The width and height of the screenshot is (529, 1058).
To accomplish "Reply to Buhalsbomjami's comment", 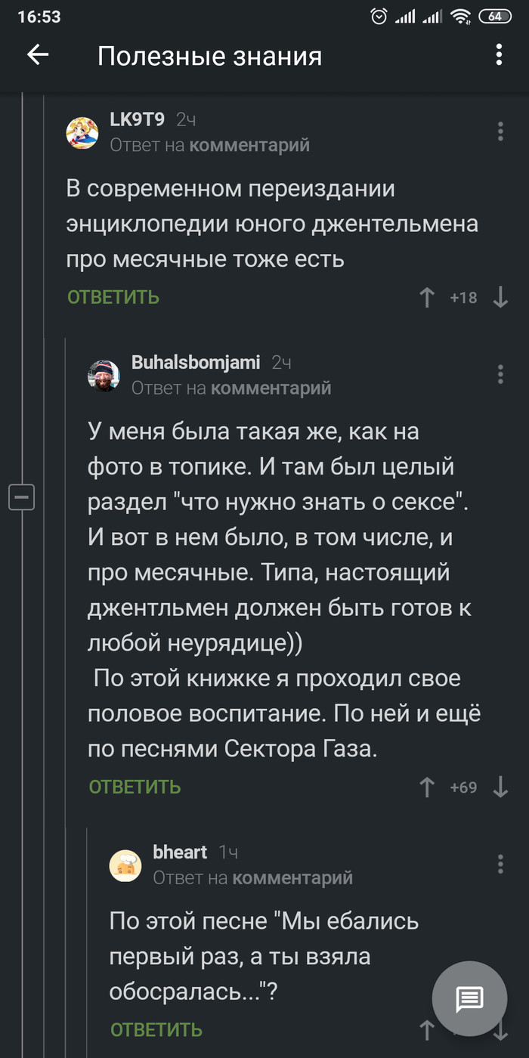I will (135, 787).
